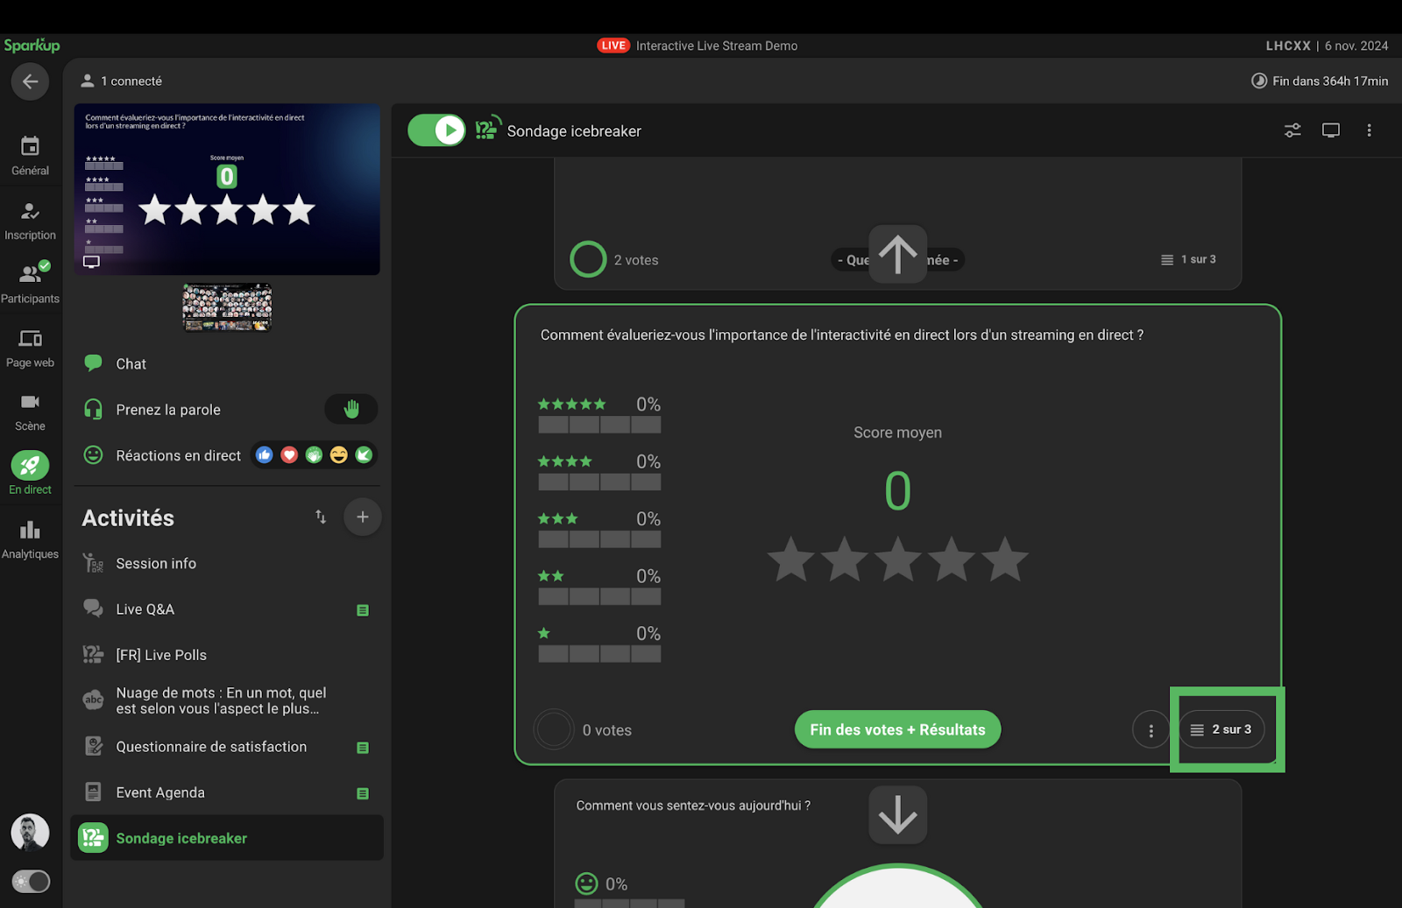Image resolution: width=1402 pixels, height=908 pixels.
Task: Toggle the Sondage icebreaker play switch
Action: point(436,130)
